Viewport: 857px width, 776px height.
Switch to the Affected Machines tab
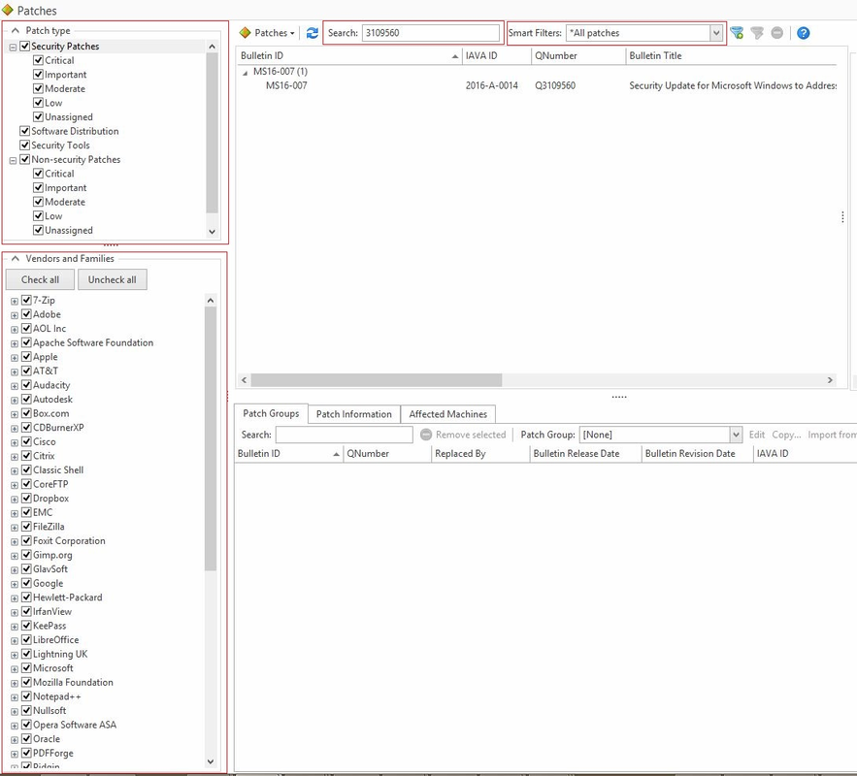[447, 414]
